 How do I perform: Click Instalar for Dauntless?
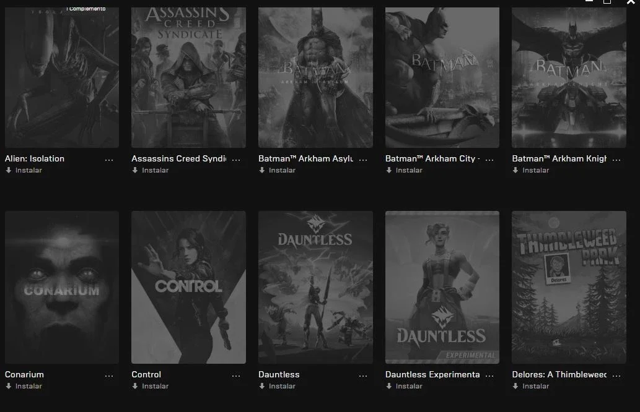(282, 386)
